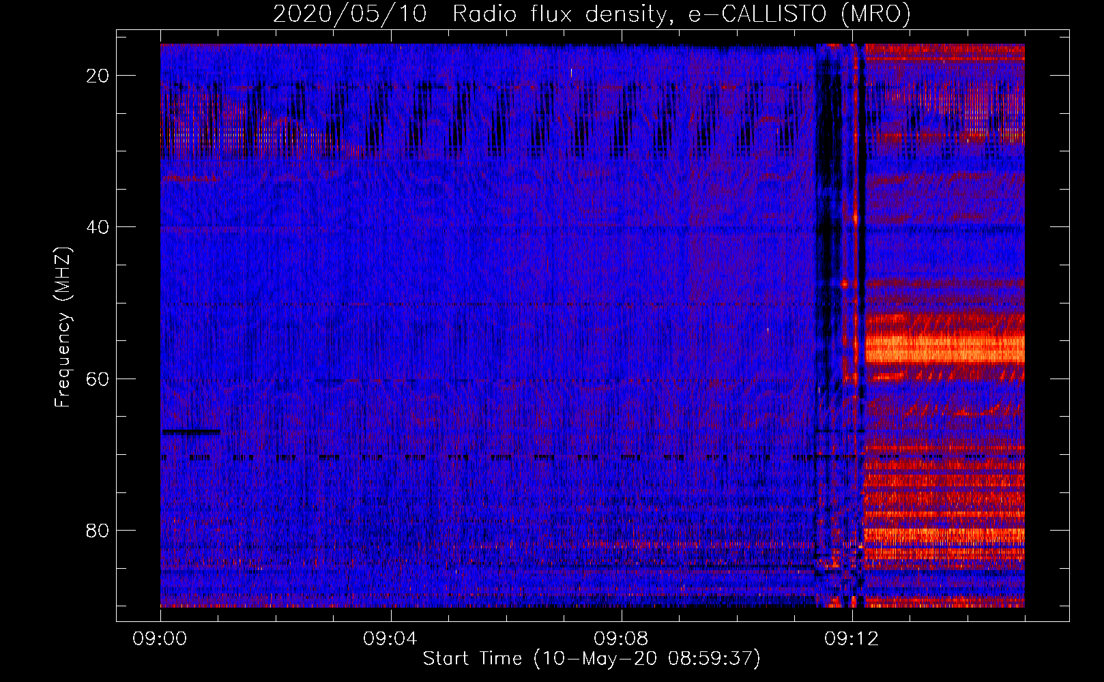Select the 'Frequency (MHZ)' axis label

pos(63,327)
